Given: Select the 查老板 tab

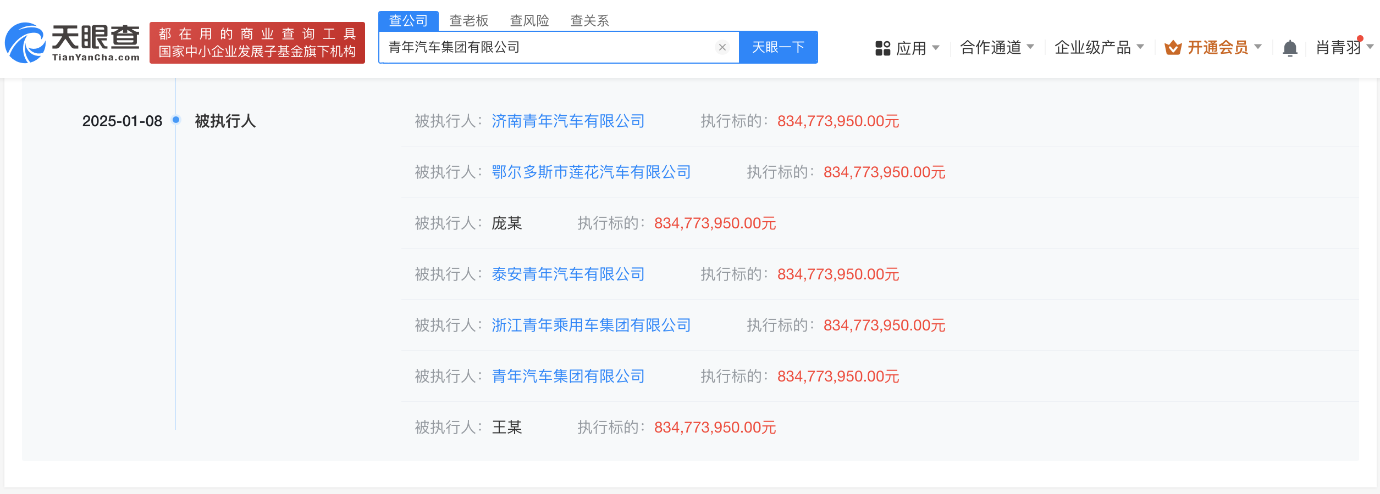Looking at the screenshot, I should pyautogui.click(x=469, y=21).
